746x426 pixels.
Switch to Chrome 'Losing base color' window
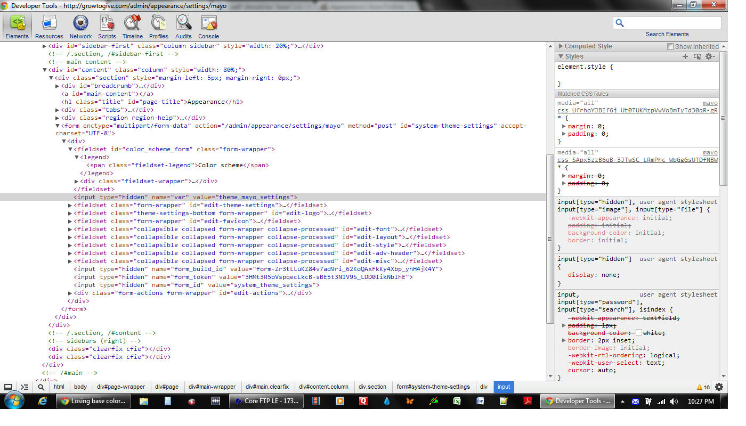click(x=94, y=401)
